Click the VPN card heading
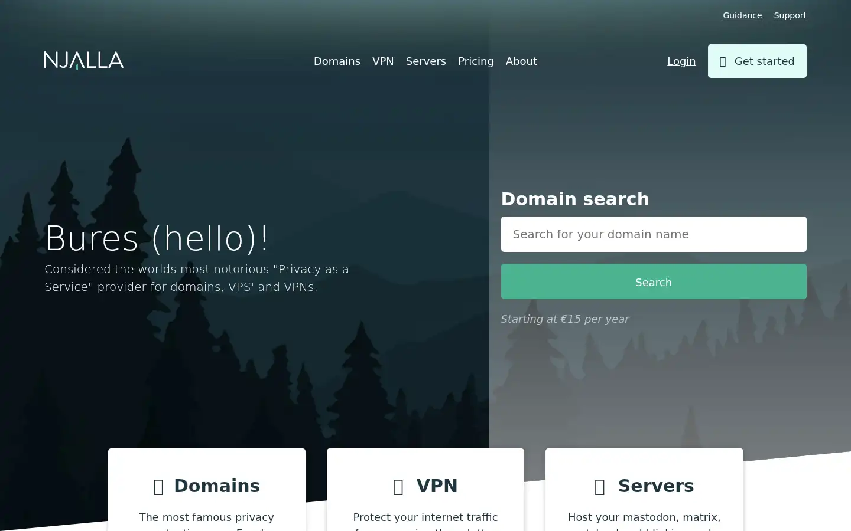 (x=437, y=486)
